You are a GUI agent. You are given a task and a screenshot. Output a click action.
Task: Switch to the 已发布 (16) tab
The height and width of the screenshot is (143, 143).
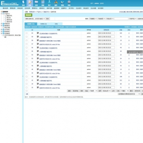click(x=31, y=24)
